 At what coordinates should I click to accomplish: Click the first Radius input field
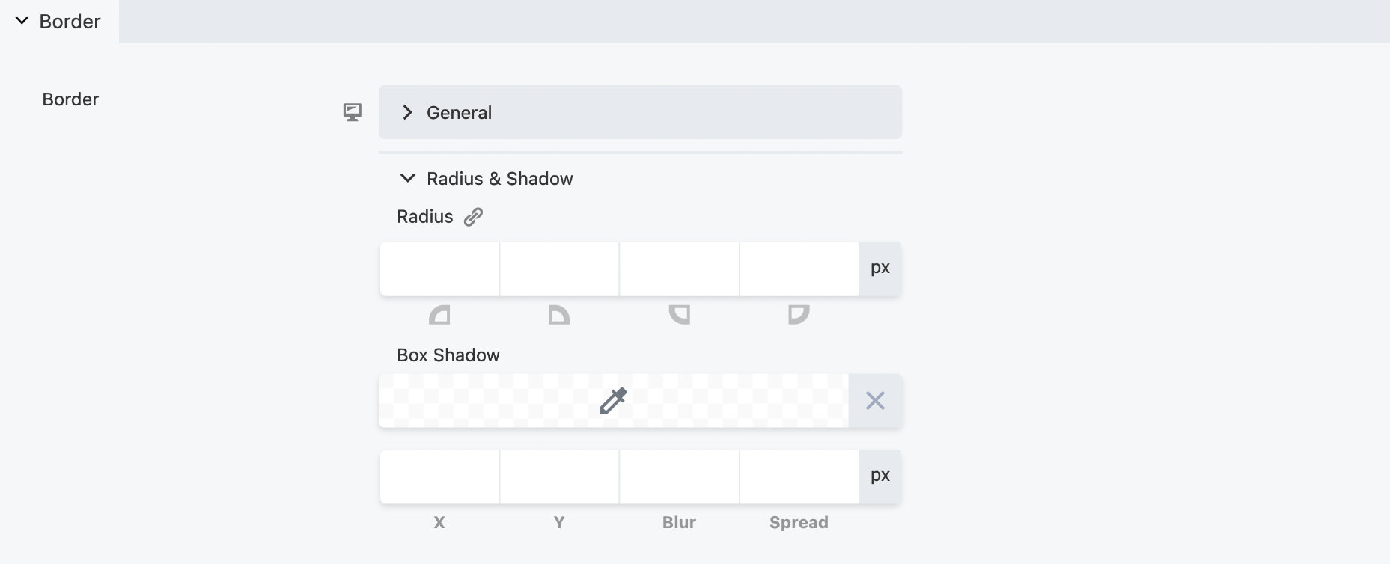click(x=439, y=269)
